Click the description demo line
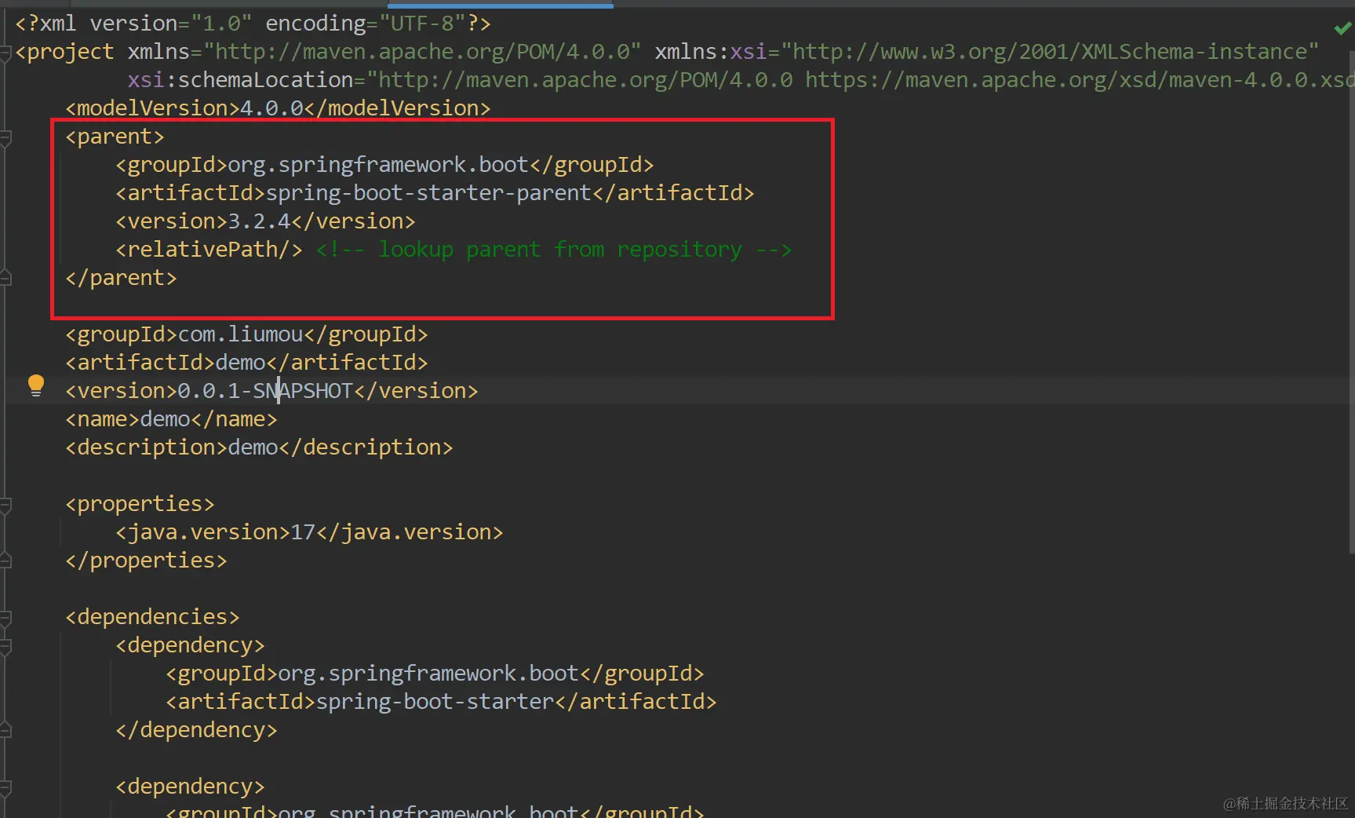The height and width of the screenshot is (818, 1355). pyautogui.click(x=259, y=447)
